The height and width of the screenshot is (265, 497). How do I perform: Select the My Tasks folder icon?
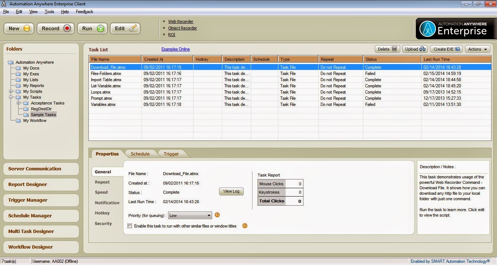18,97
